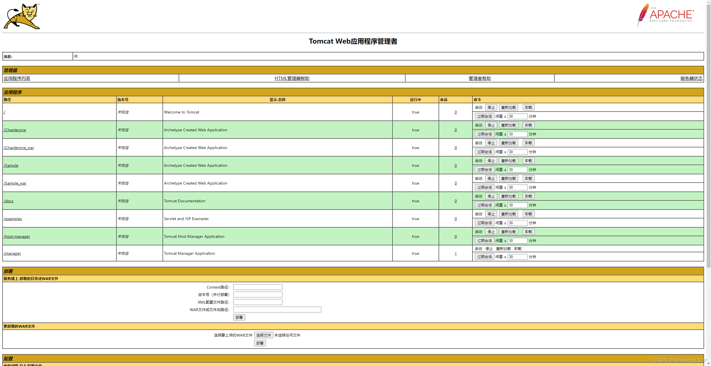Undeploy the /Chapterone_war application
Viewport: 711px width, 366px height.
[x=529, y=143]
